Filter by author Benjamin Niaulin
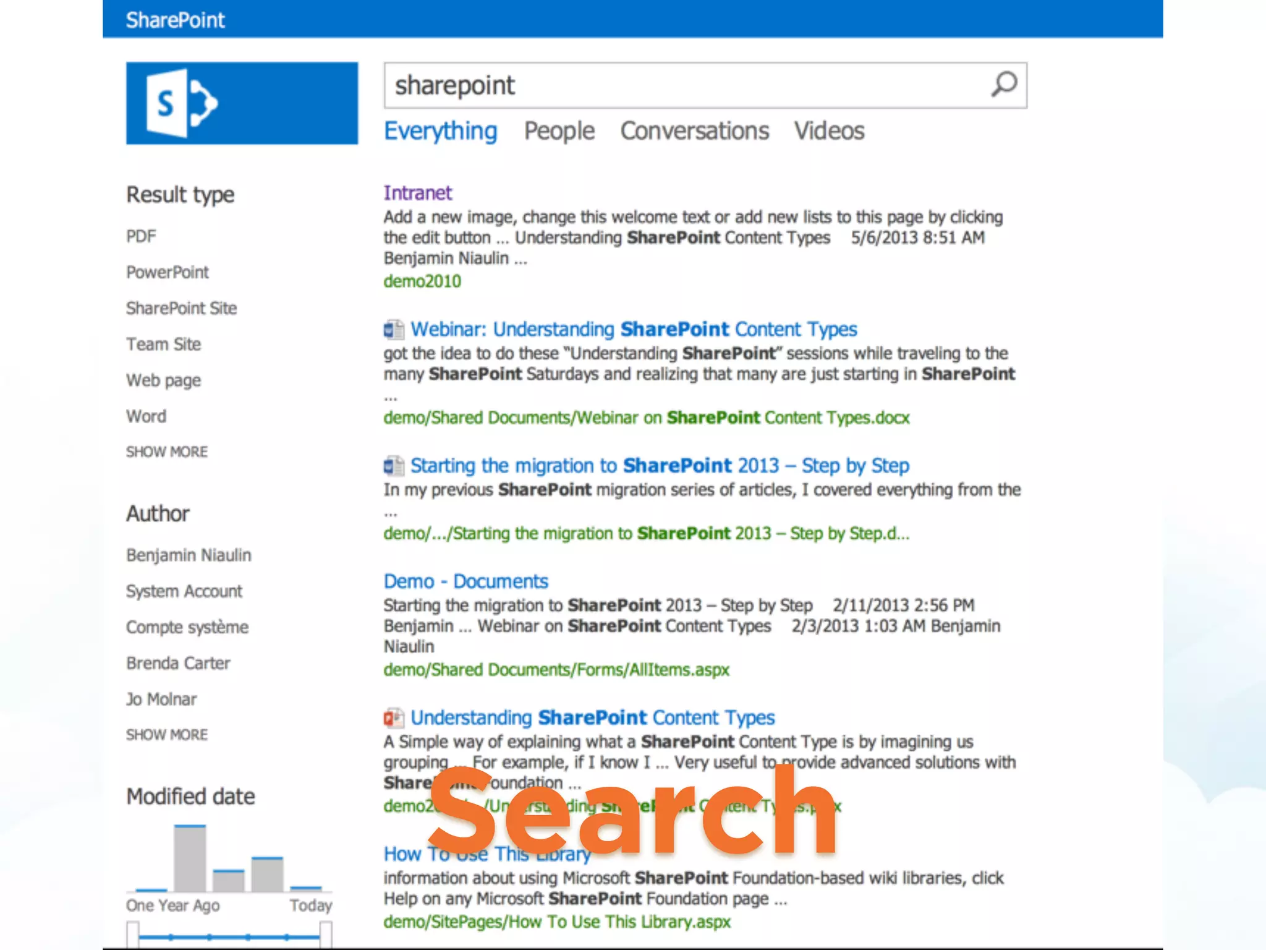 189,555
